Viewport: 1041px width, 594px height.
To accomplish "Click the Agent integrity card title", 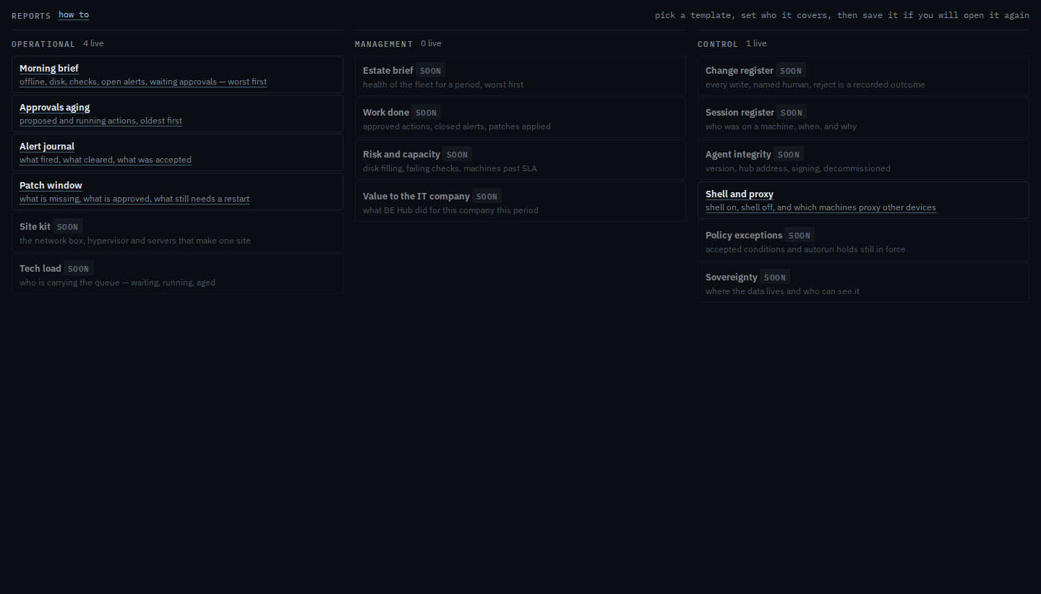I will (x=738, y=154).
